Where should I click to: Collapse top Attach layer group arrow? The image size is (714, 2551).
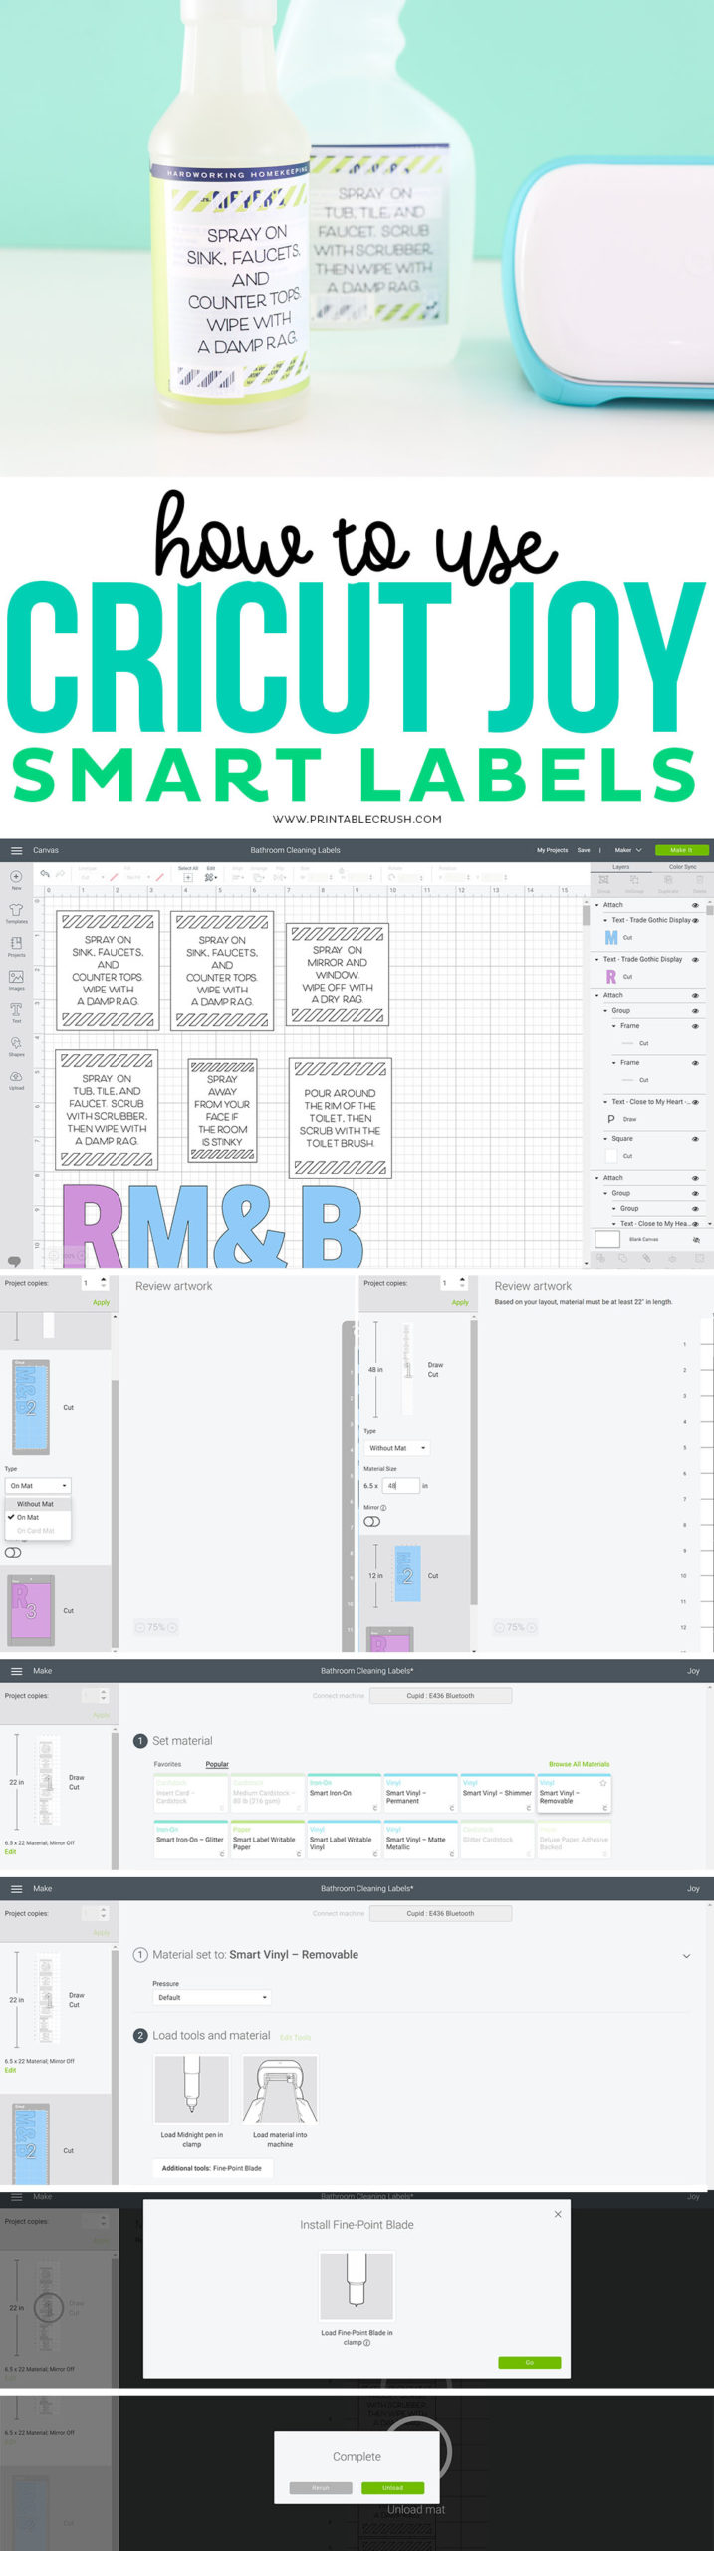click(597, 905)
